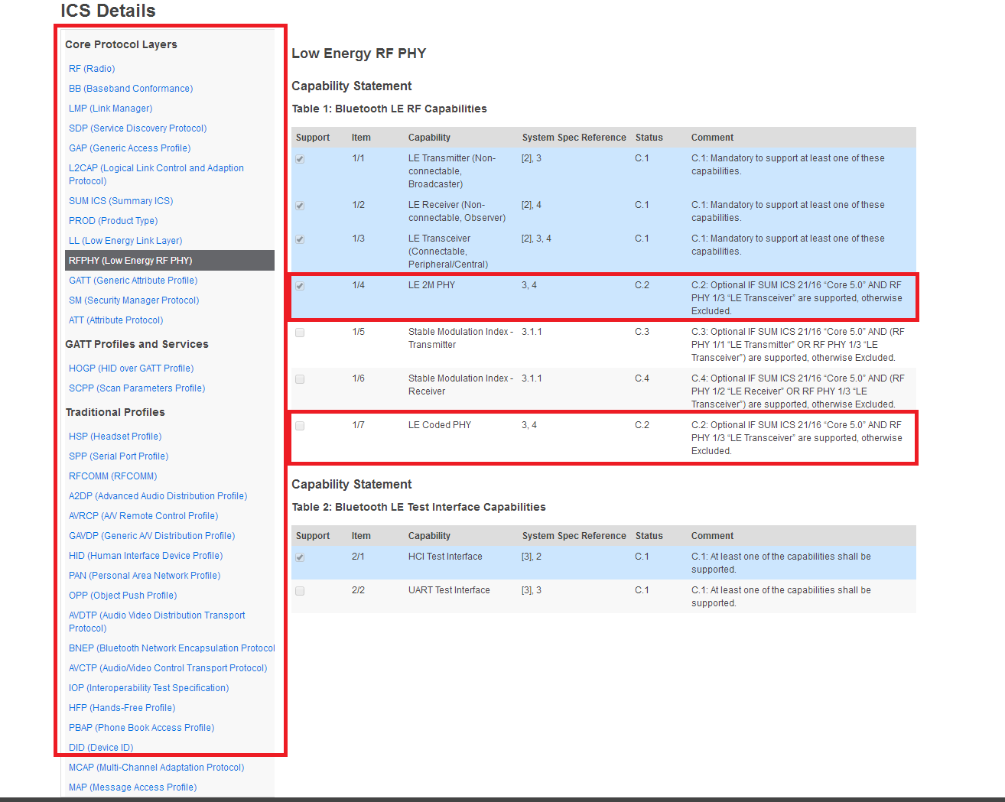The height and width of the screenshot is (802, 1005).
Task: Open SM (Security Manager Protocol) link
Action: 134,300
